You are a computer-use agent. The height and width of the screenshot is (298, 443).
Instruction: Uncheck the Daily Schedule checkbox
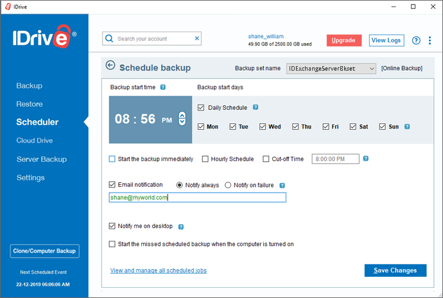pyautogui.click(x=201, y=108)
